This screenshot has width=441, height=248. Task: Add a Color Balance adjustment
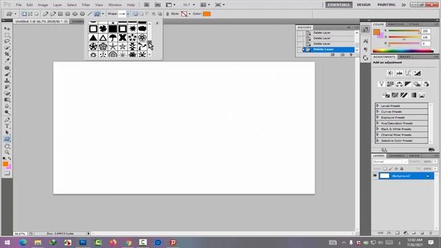[x=399, y=84]
